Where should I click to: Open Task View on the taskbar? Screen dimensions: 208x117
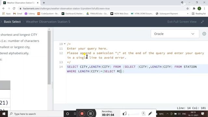[x=75, y=114]
